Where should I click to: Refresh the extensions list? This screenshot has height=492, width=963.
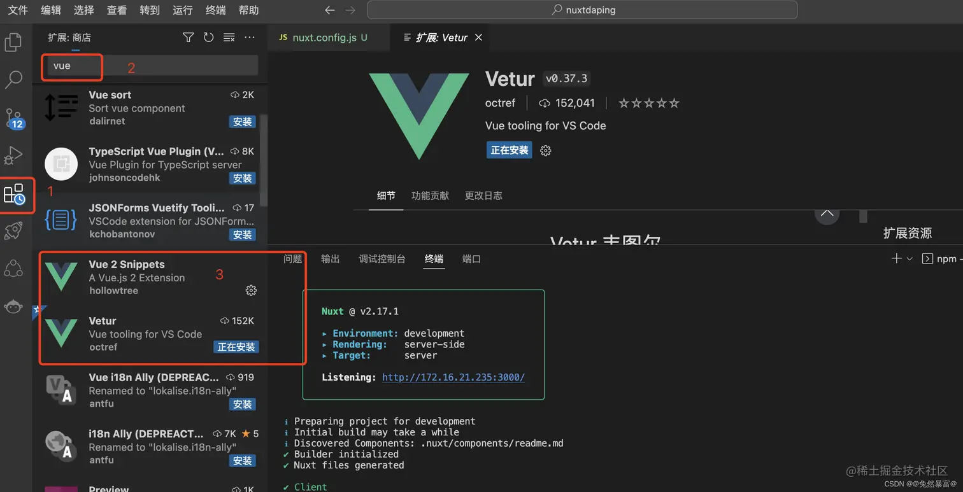[x=208, y=38]
